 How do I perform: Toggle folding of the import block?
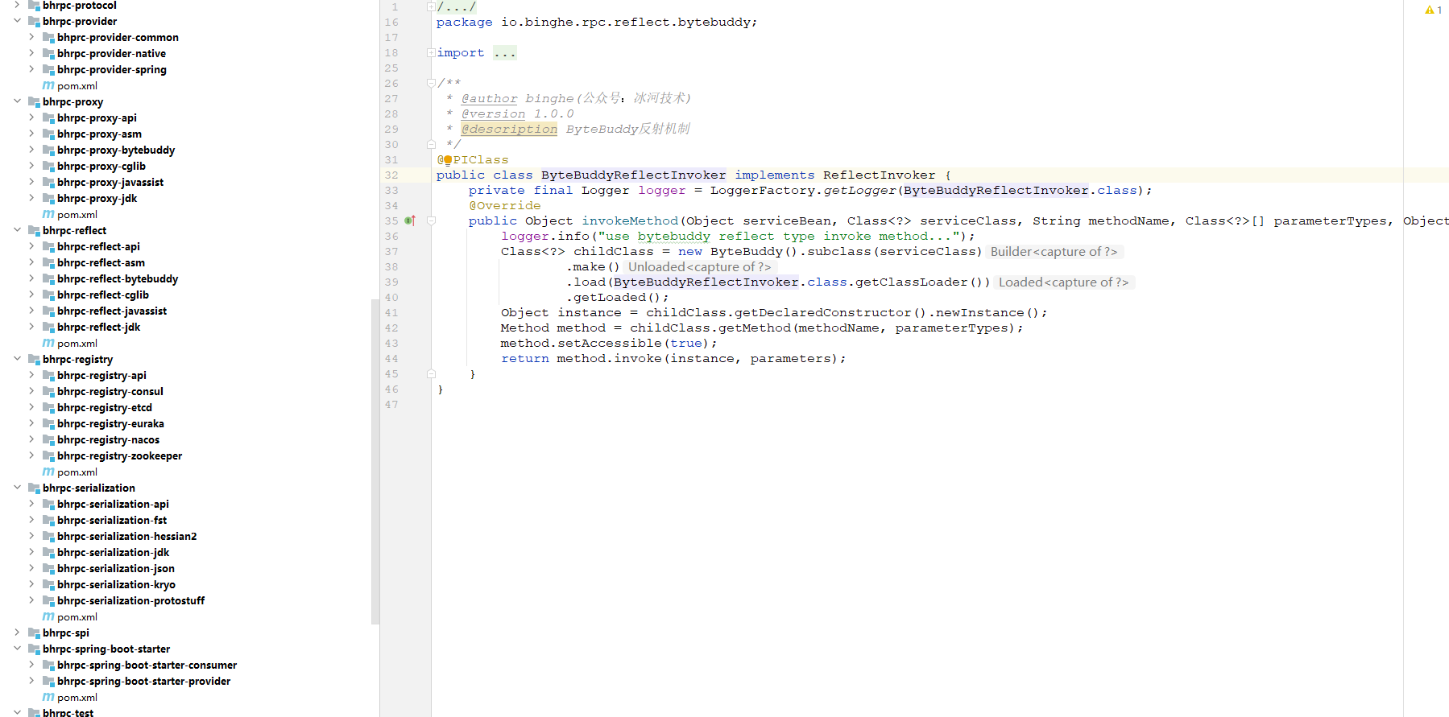[431, 53]
